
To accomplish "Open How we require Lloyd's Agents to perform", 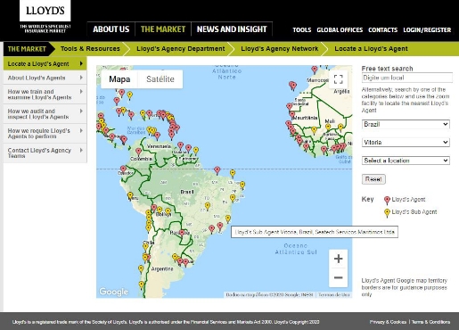I will 45,134.
